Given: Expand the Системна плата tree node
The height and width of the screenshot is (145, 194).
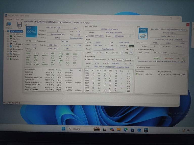Looking at the screenshot, I should tap(8, 37).
